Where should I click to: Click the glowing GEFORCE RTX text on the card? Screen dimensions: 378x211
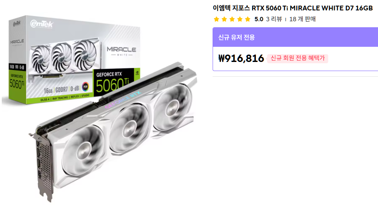coord(123,99)
